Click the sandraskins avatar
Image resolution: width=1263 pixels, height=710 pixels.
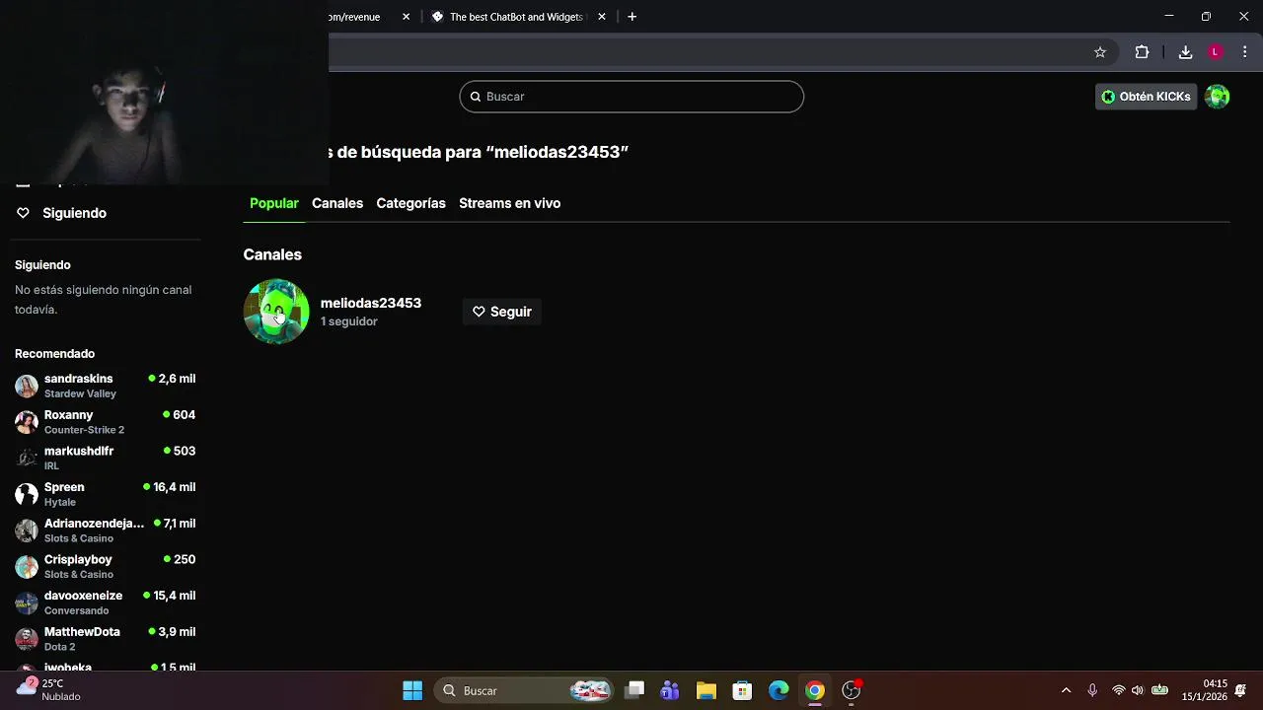click(27, 386)
